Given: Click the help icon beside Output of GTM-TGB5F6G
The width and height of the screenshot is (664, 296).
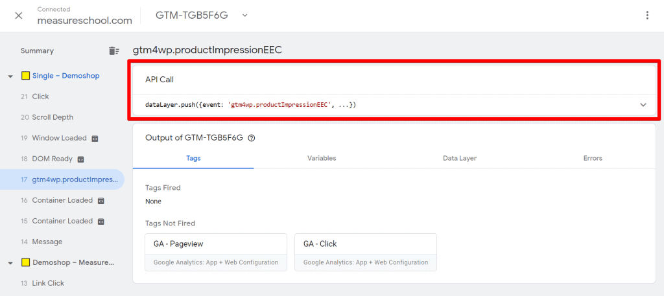Looking at the screenshot, I should (252, 138).
